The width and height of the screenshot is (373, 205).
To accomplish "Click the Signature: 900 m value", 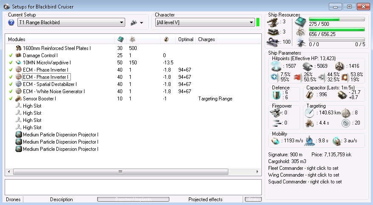I will pyautogui.click(x=285, y=155).
